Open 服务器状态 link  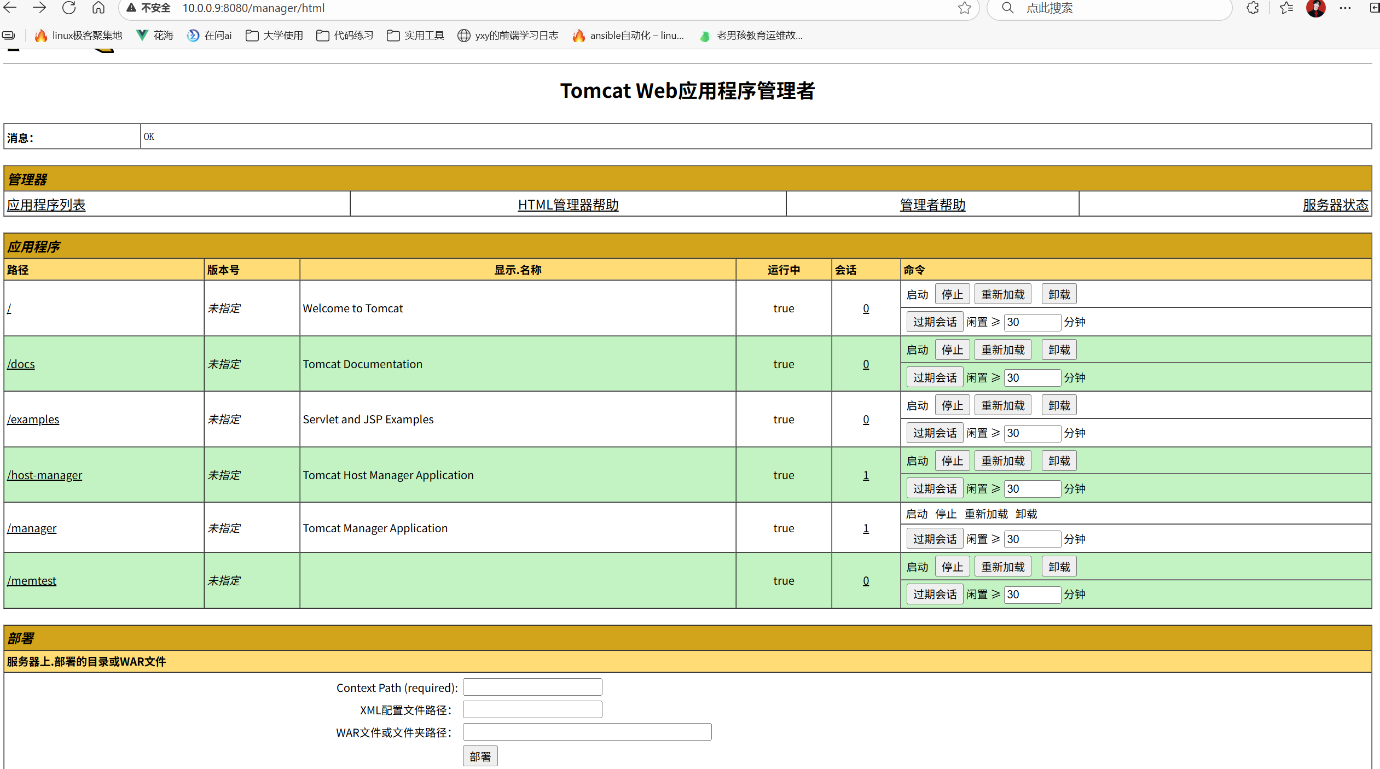[1335, 205]
